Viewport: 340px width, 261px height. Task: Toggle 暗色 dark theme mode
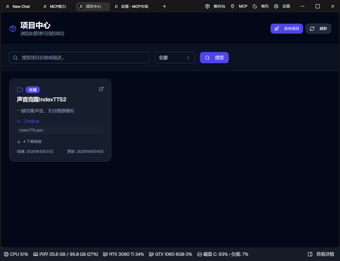pyautogui.click(x=261, y=6)
